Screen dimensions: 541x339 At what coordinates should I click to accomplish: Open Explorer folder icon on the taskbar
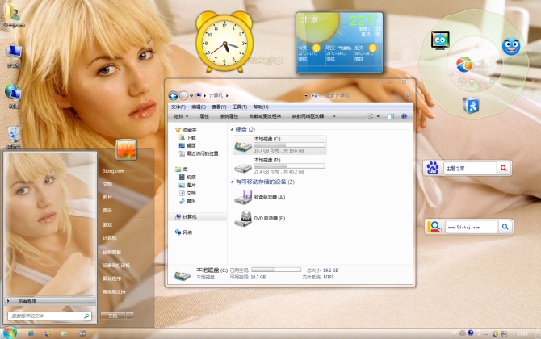tap(64, 333)
